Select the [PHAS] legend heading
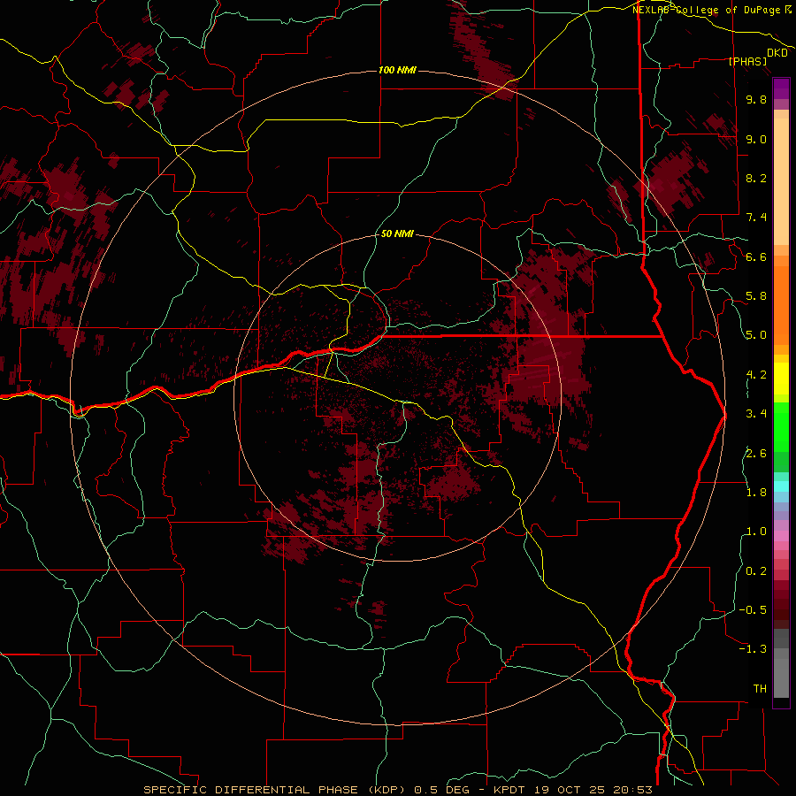 tap(747, 61)
